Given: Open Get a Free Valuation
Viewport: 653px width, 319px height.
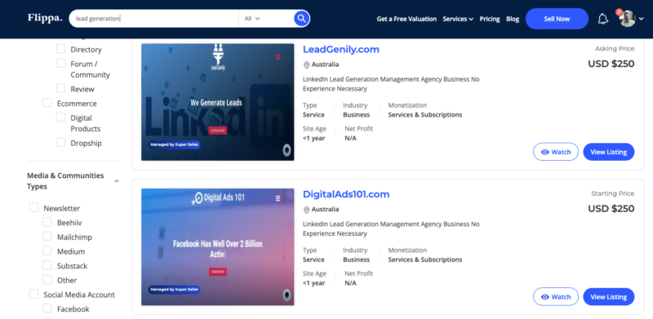Looking at the screenshot, I should pos(406,19).
